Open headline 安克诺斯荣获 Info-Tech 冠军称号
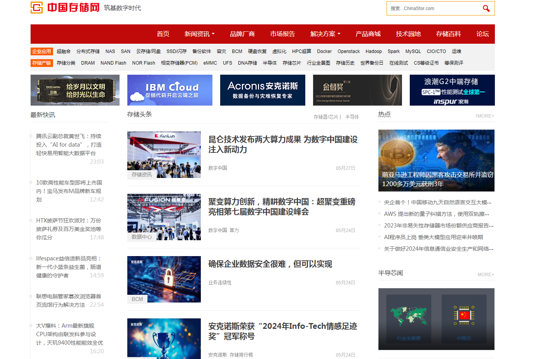The width and height of the screenshot is (539, 359). pyautogui.click(x=282, y=331)
